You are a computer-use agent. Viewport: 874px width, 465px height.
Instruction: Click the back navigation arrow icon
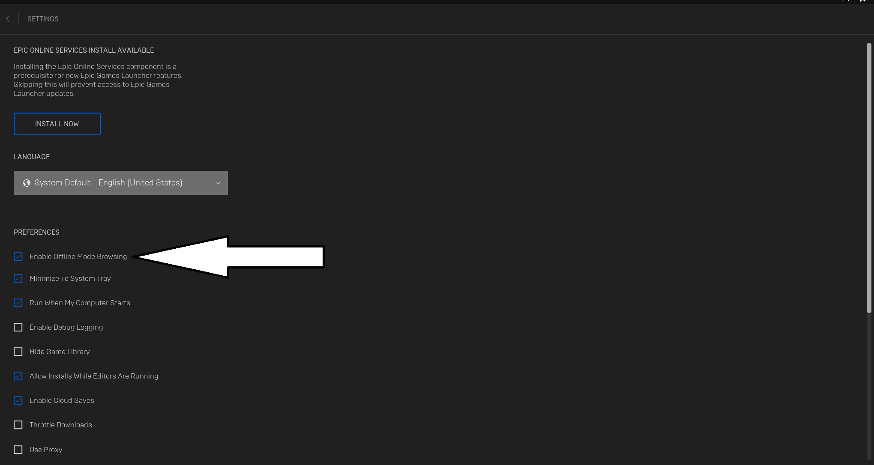click(8, 18)
